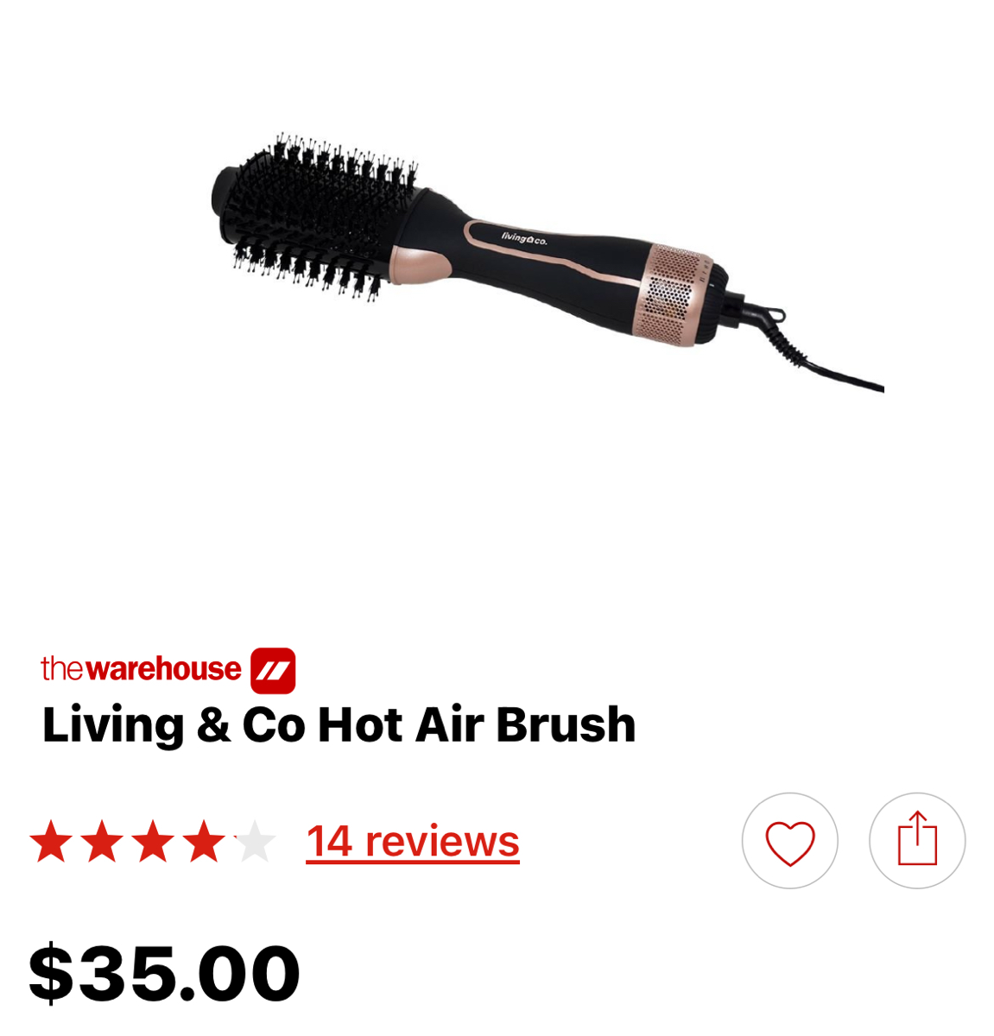Image resolution: width=994 pixels, height=1036 pixels.
Task: Select the second red rating star
Action: [103, 842]
